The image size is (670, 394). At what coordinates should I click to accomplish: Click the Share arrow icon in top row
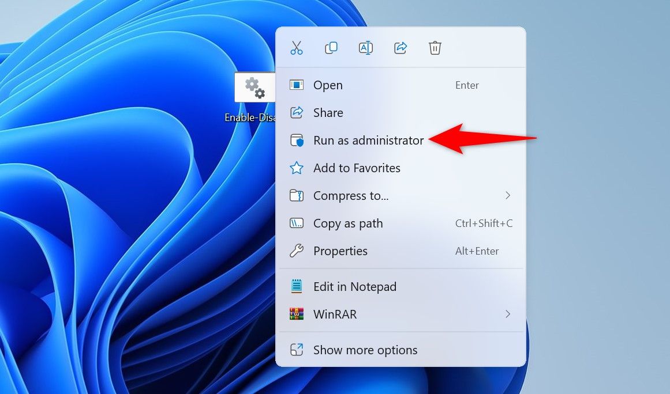[x=400, y=48]
